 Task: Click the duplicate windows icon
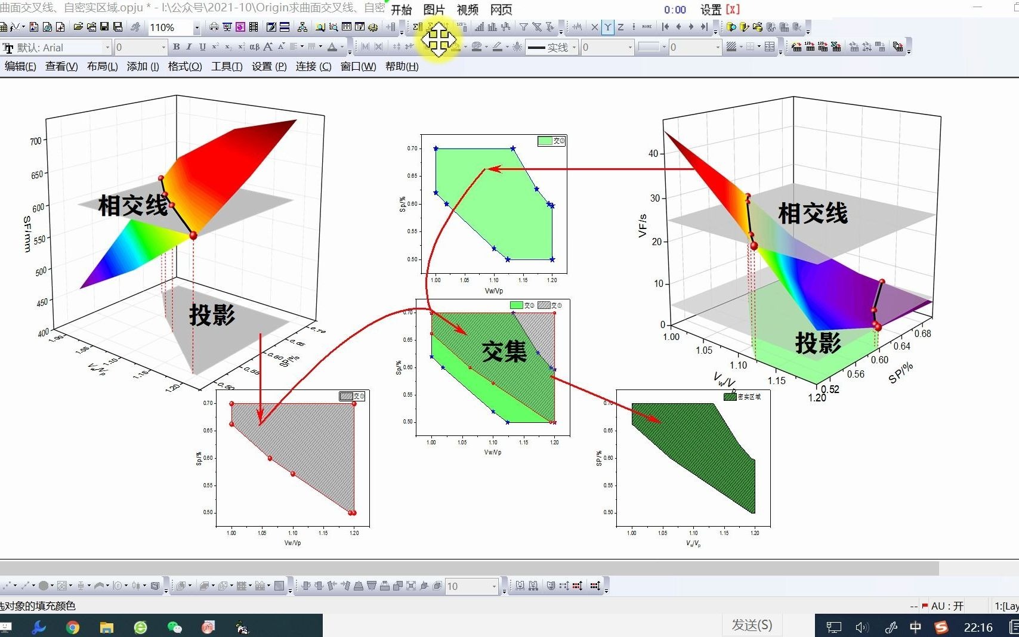pos(898,47)
